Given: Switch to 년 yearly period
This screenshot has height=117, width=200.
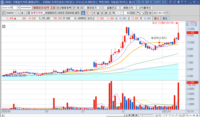Looking at the screenshot, I should (x=102, y=13).
